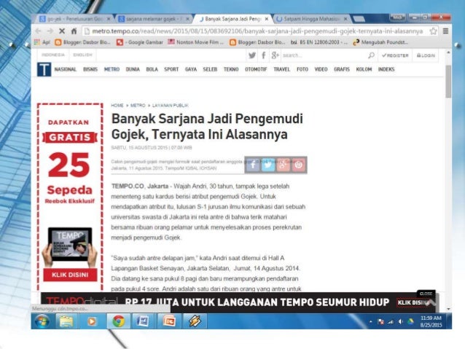Viewport: 465px width, 349px height.
Task: Share article on Twitter overlay button
Action: click(x=268, y=165)
